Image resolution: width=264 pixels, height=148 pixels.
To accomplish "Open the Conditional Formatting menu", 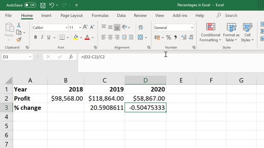I will click(x=210, y=32).
